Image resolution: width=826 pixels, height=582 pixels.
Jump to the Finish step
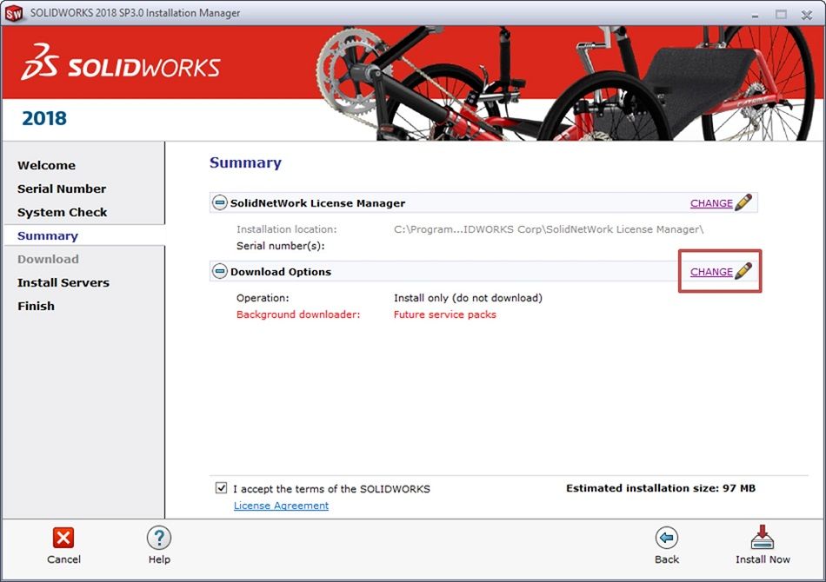coord(36,306)
